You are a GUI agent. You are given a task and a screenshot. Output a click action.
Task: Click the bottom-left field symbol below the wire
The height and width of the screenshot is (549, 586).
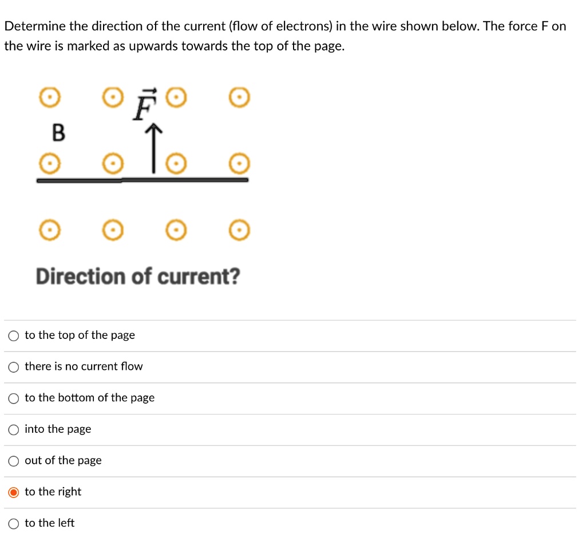[x=50, y=230]
